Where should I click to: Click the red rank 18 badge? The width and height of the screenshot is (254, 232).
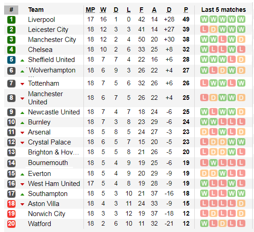point(11,204)
